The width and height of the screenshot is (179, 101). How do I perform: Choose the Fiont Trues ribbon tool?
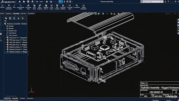34,7
